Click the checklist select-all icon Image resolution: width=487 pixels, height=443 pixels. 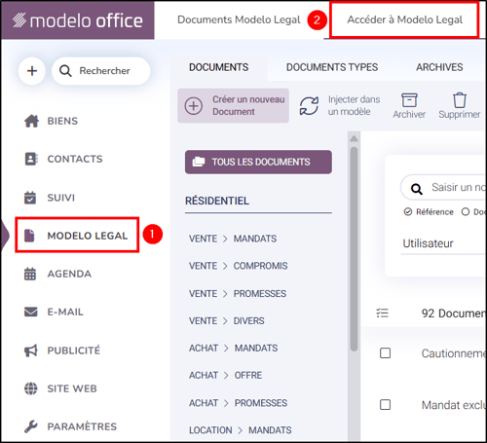(382, 314)
